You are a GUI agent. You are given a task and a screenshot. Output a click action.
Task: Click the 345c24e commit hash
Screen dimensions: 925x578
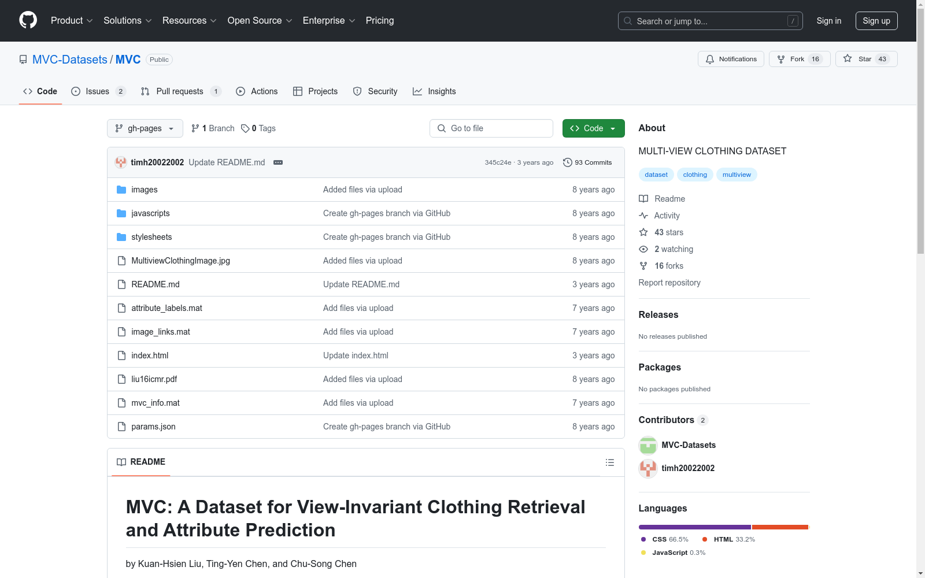point(498,162)
